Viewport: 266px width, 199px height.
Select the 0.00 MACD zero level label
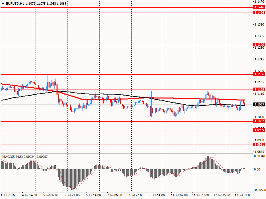[x=257, y=169]
